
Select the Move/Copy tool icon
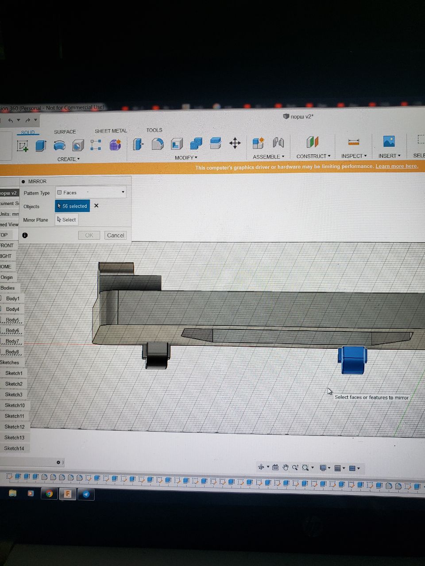pyautogui.click(x=235, y=142)
